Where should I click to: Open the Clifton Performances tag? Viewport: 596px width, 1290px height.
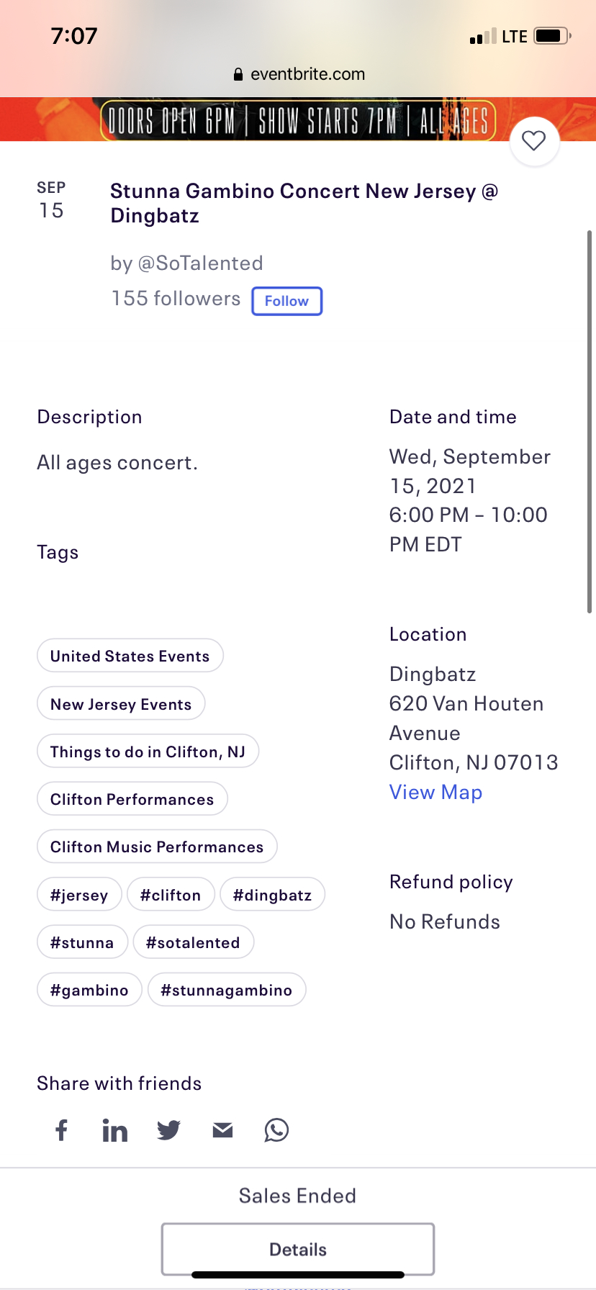click(132, 798)
